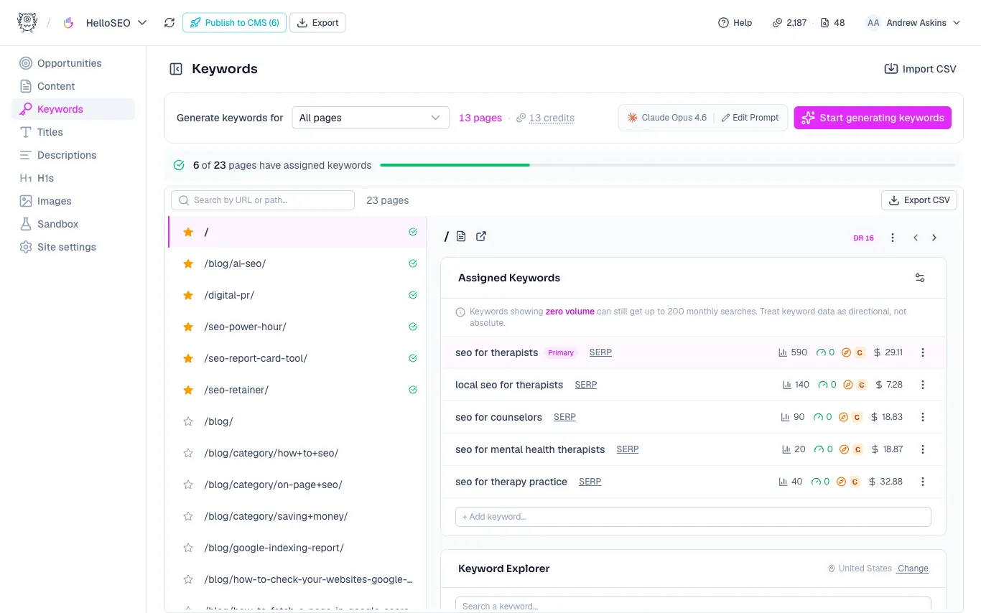The height and width of the screenshot is (613, 981).
Task: Open page in new tab via external link icon
Action: click(x=481, y=236)
